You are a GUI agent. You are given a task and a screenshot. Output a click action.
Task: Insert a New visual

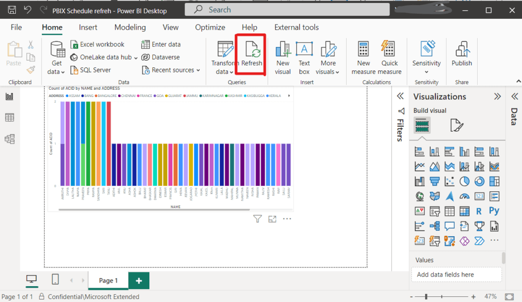click(282, 58)
